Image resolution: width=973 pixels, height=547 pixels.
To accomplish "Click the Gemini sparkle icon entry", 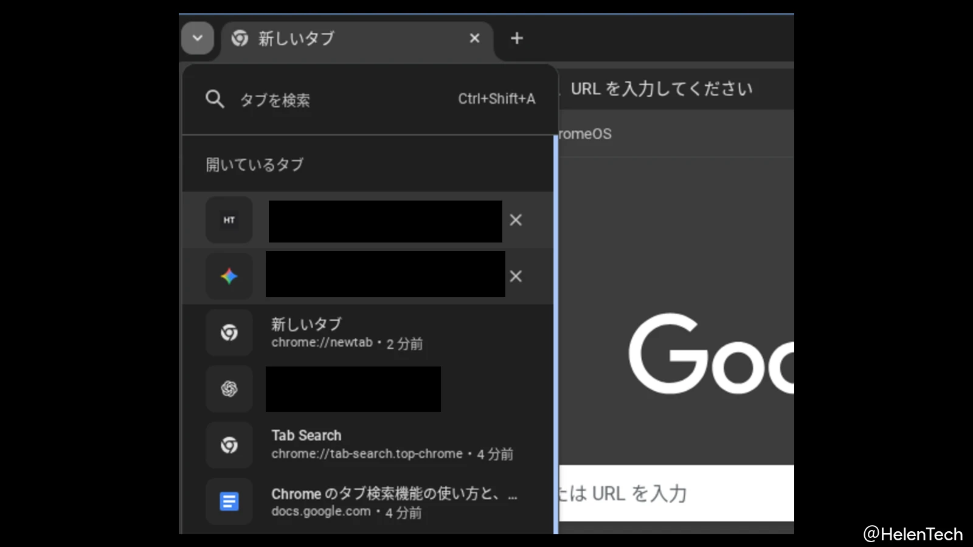I will [229, 277].
